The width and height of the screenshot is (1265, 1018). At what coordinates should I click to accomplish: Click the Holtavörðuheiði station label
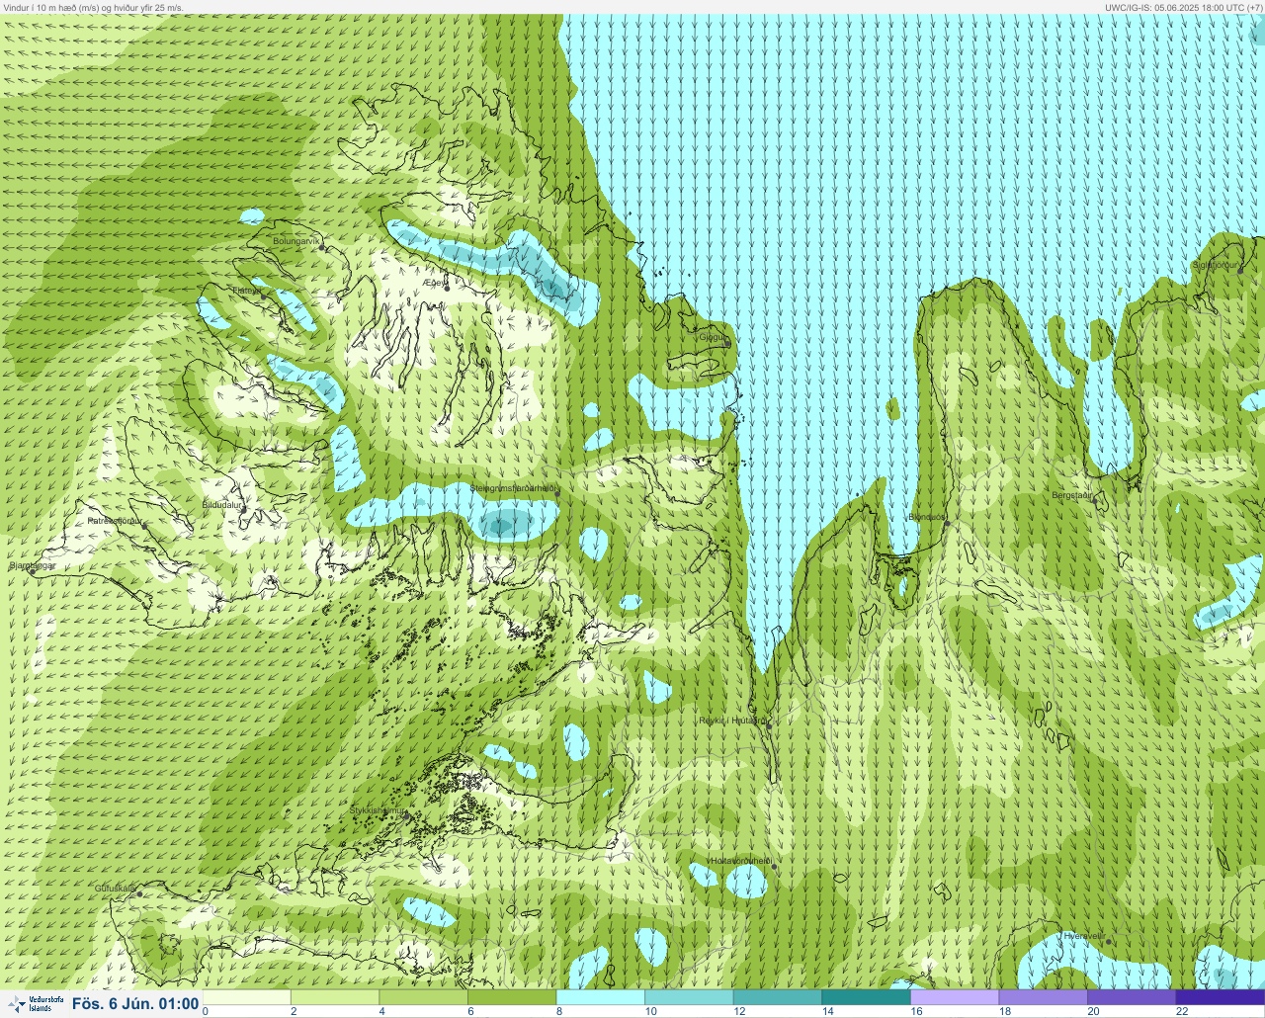740,861
